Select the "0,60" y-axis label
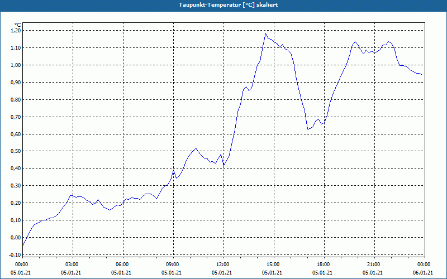Viewport: 447px width, 279px height. pos(17,134)
